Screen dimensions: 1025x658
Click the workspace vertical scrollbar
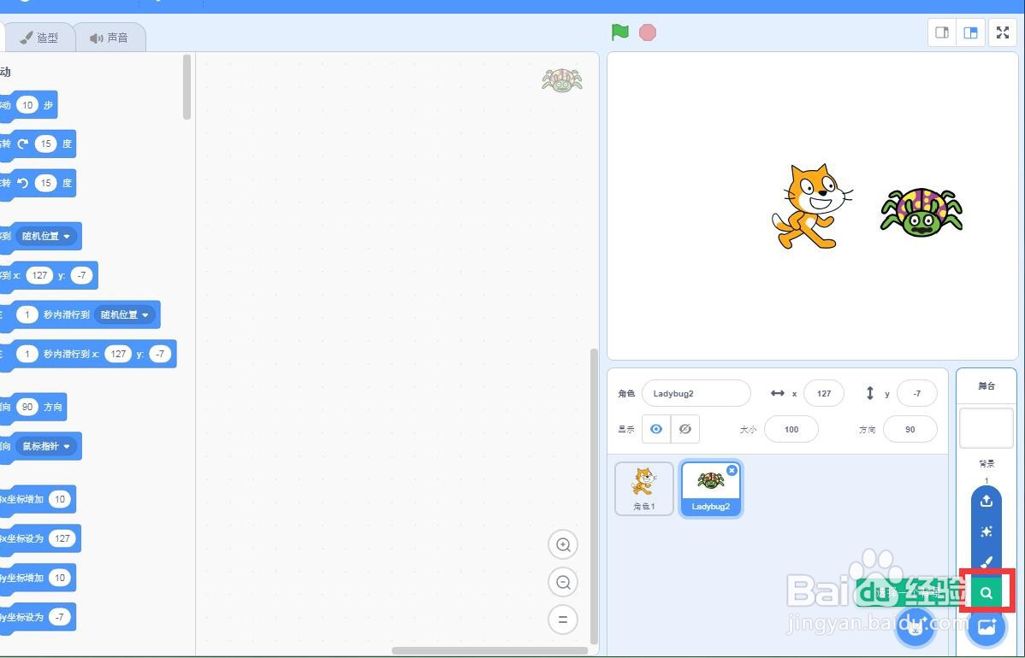[x=594, y=496]
